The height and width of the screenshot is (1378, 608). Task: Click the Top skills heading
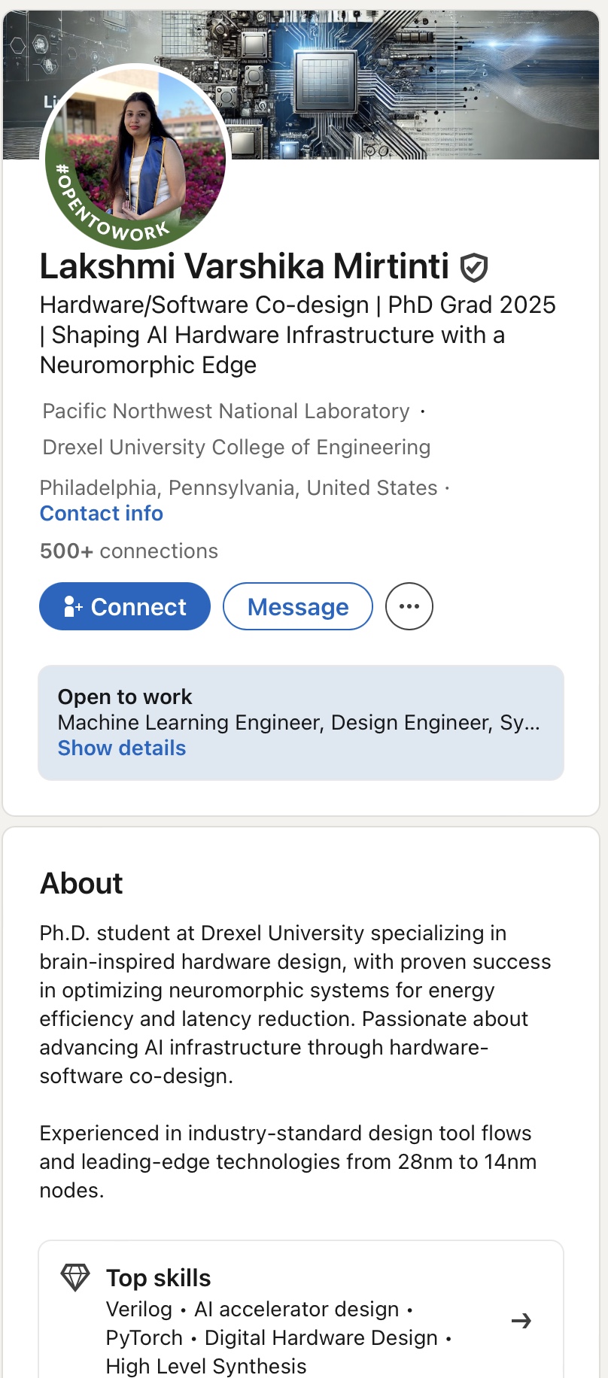(158, 1278)
